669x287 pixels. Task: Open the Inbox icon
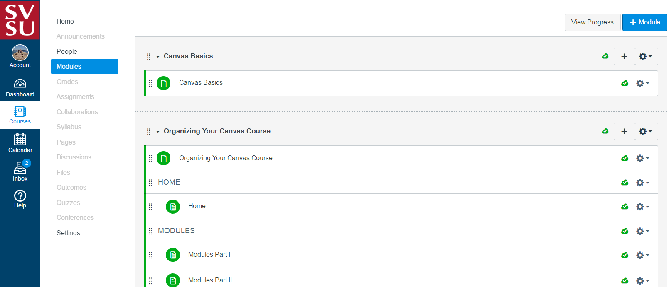tap(20, 171)
